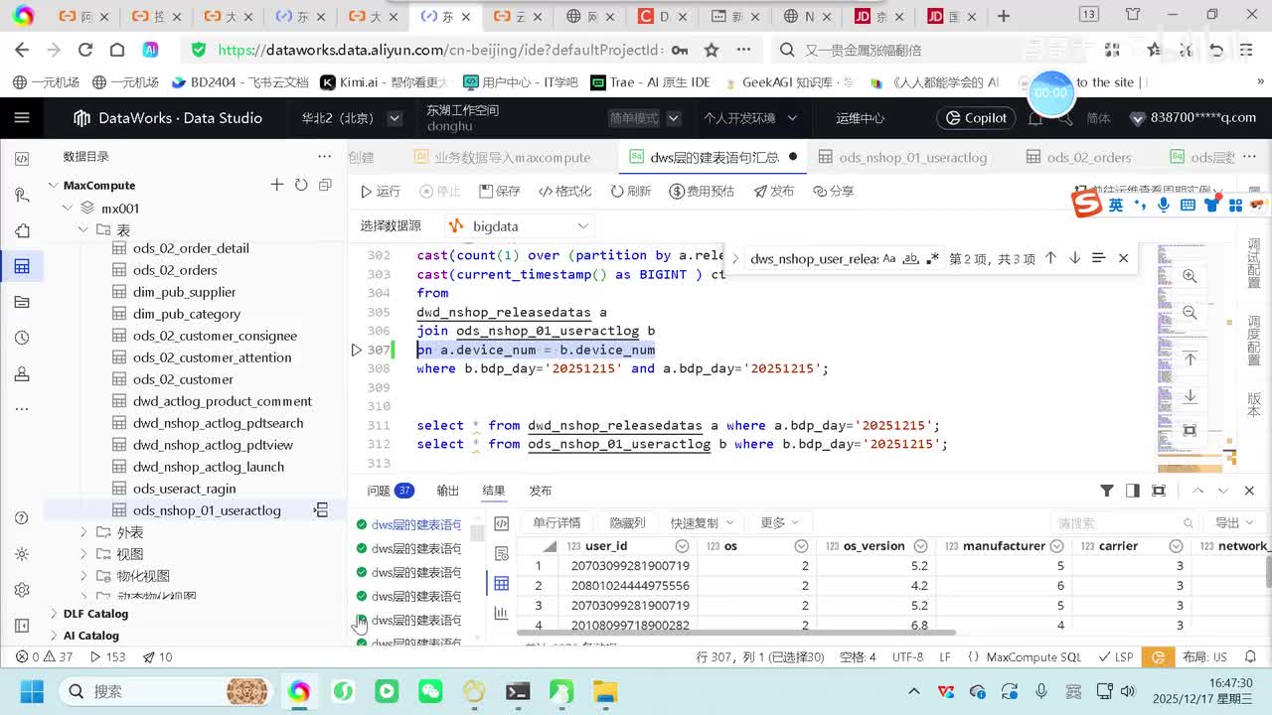Refresh the script via toolbar
1272x715 pixels.
tap(631, 191)
